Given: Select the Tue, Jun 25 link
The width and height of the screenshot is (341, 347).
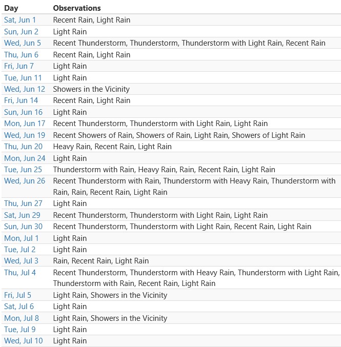Looking at the screenshot, I should pos(23,170).
